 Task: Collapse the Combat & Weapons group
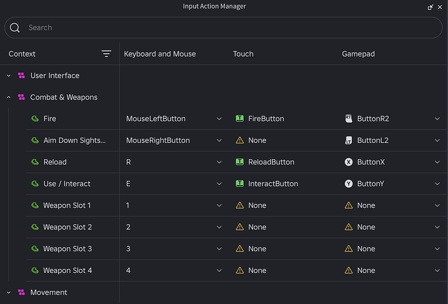pos(9,97)
